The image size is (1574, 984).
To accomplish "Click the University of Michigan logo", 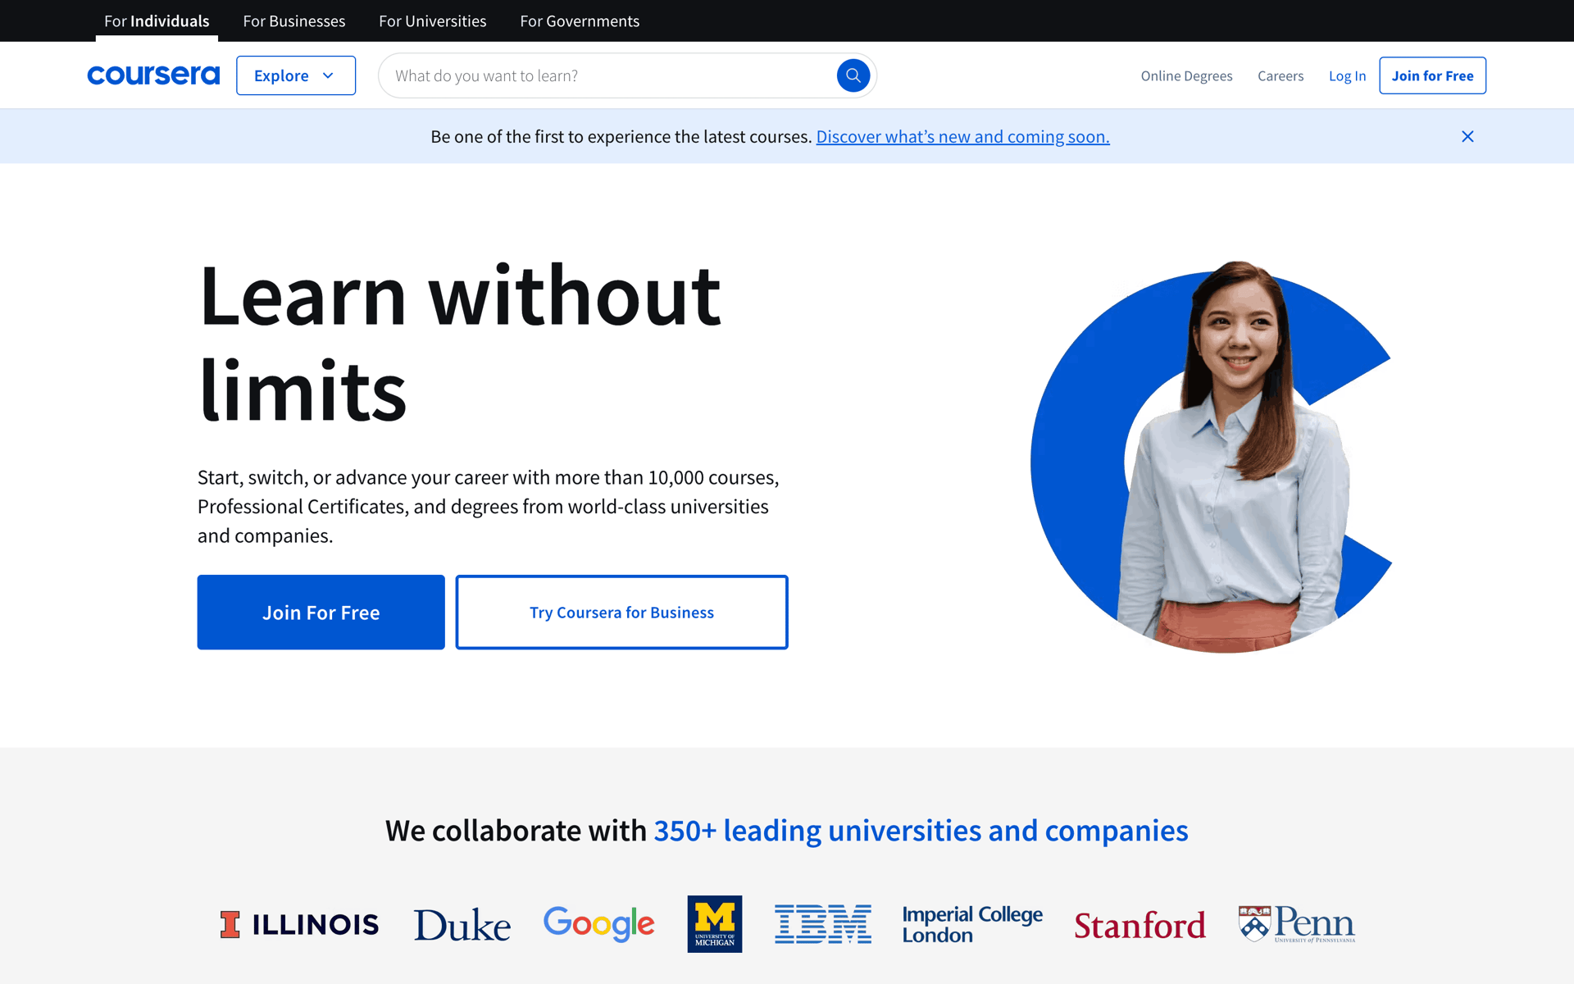I will point(714,924).
